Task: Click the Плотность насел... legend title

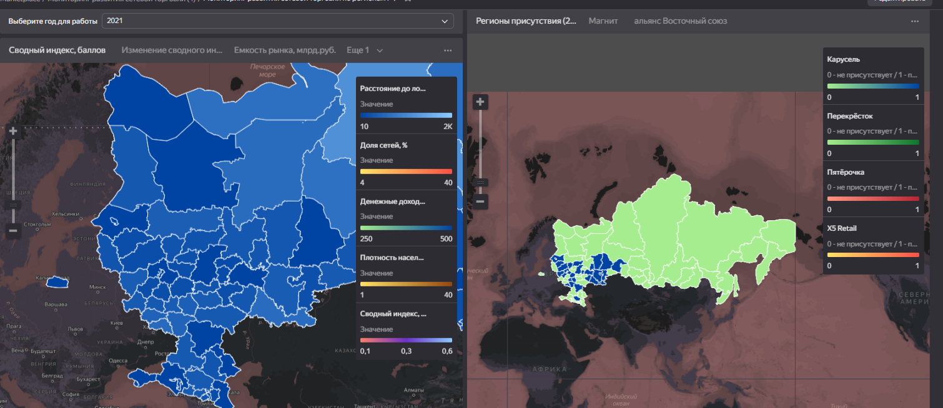Action: tap(392, 257)
